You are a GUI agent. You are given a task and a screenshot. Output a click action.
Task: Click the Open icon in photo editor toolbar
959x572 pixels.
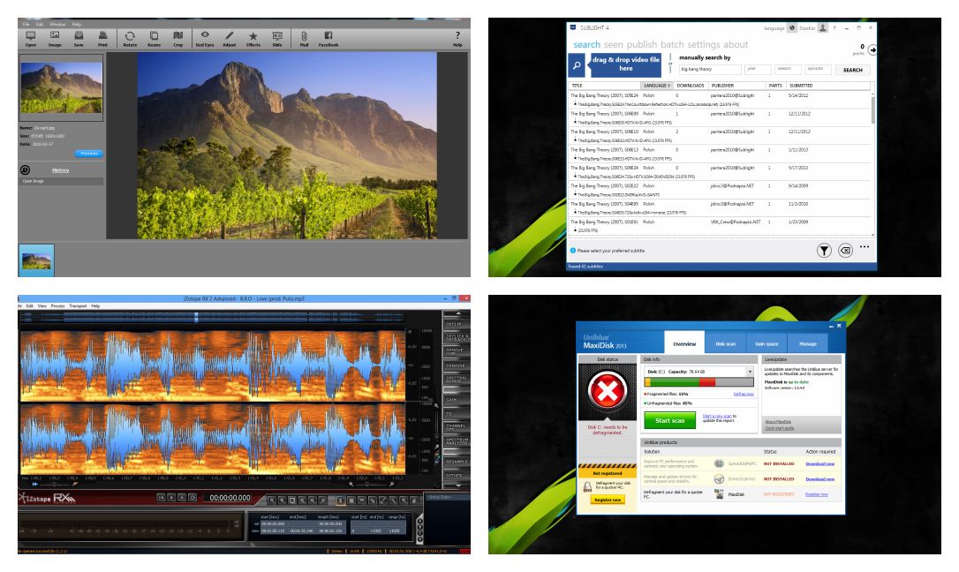[x=31, y=39]
